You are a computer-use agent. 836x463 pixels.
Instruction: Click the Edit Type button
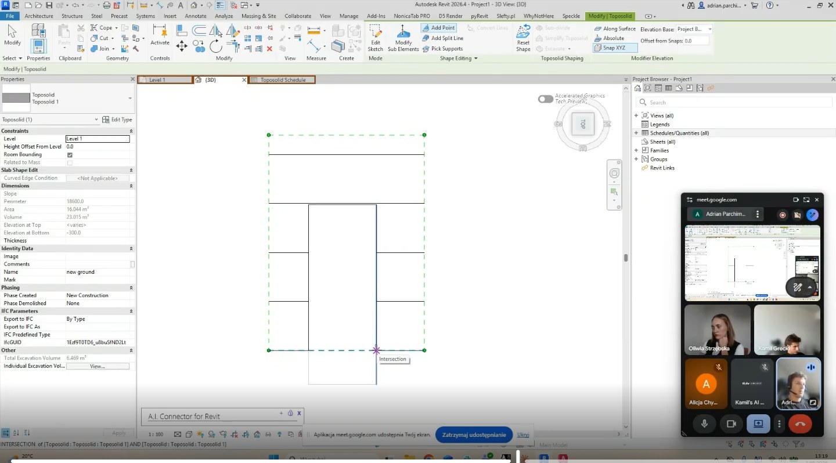(117, 120)
